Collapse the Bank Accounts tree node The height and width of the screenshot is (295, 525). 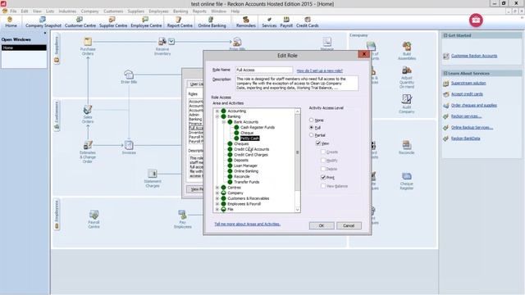click(224, 122)
